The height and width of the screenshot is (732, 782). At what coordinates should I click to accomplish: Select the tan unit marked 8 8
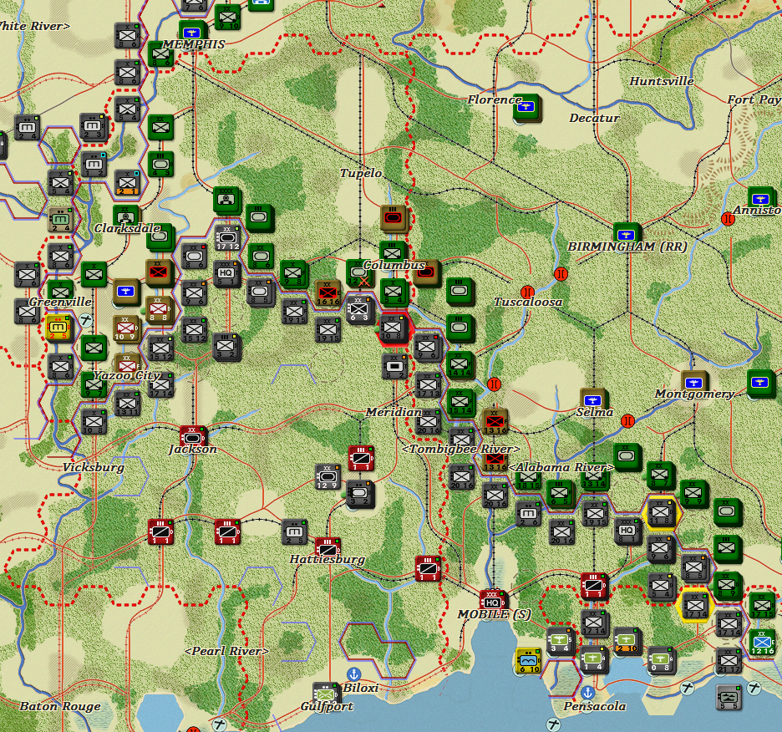click(159, 309)
